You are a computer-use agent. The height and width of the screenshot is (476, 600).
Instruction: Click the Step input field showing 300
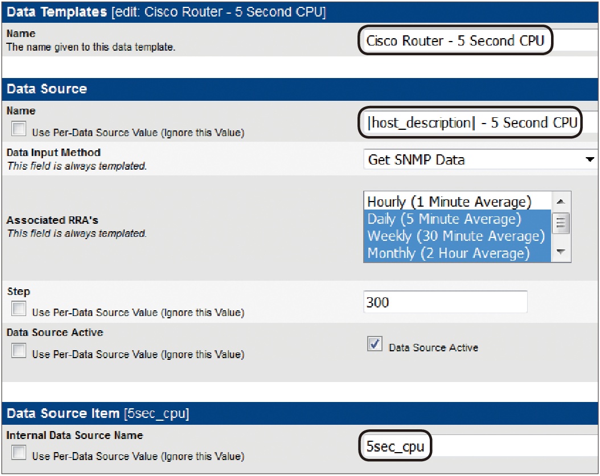[445, 302]
